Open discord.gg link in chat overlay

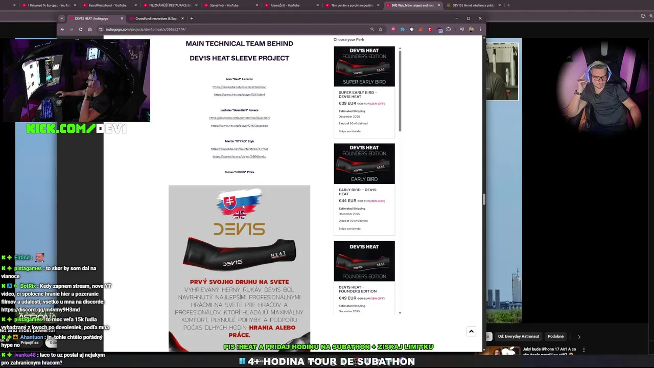pos(40,310)
